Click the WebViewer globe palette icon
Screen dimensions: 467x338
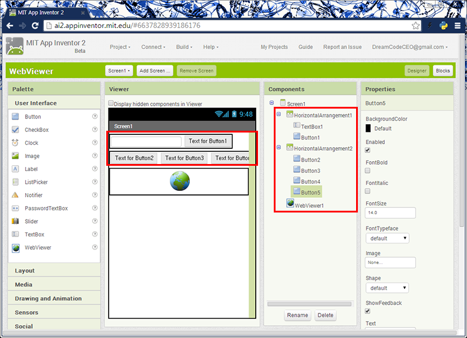(16, 248)
